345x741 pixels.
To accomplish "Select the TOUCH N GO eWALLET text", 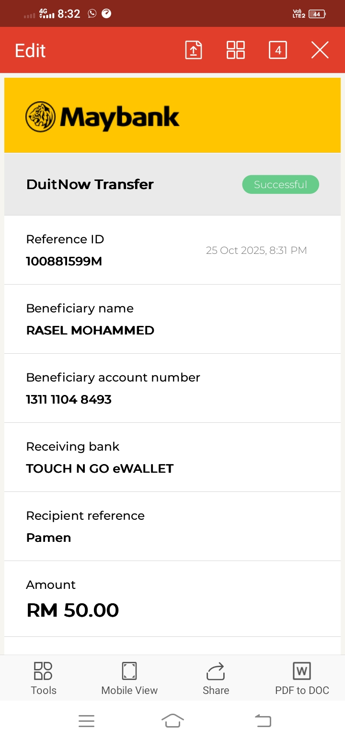I will (100, 469).
